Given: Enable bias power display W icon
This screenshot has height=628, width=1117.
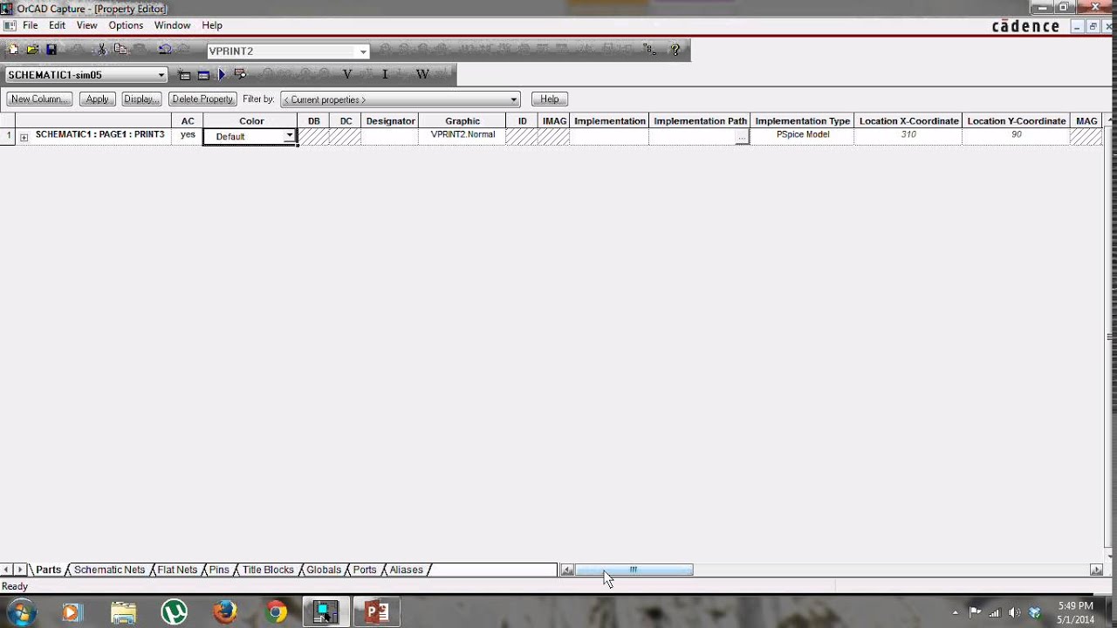Looking at the screenshot, I should click(422, 75).
